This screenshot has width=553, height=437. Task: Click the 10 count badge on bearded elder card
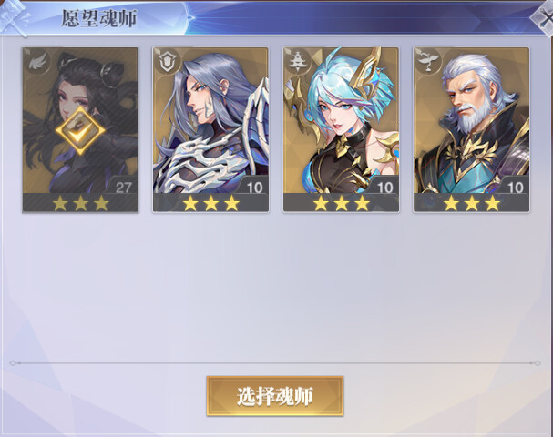(x=516, y=188)
